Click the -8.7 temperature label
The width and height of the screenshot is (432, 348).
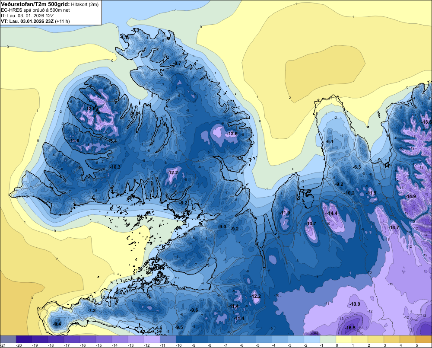[x=178, y=63]
